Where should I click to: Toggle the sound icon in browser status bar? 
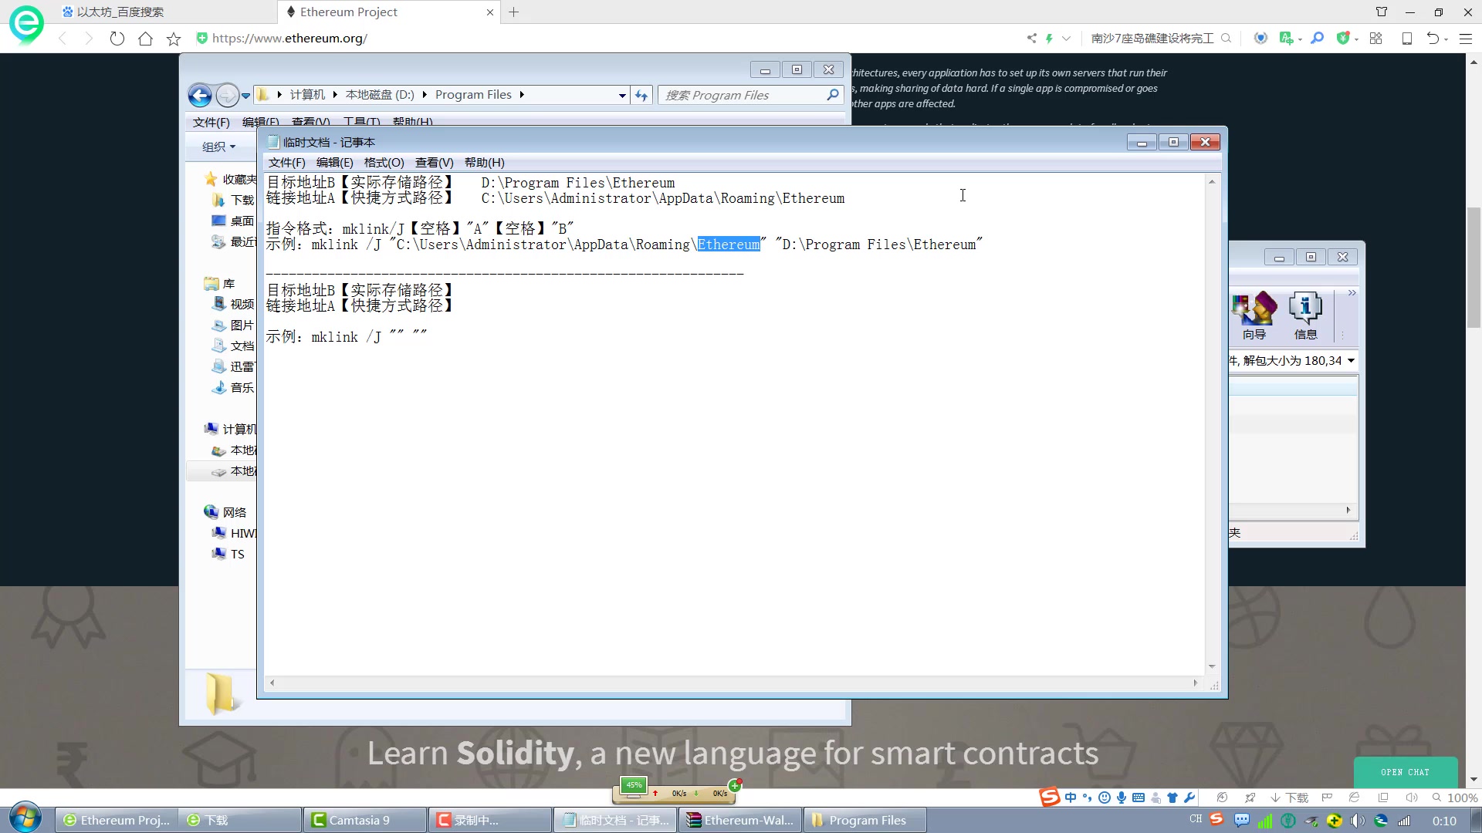(1412, 798)
